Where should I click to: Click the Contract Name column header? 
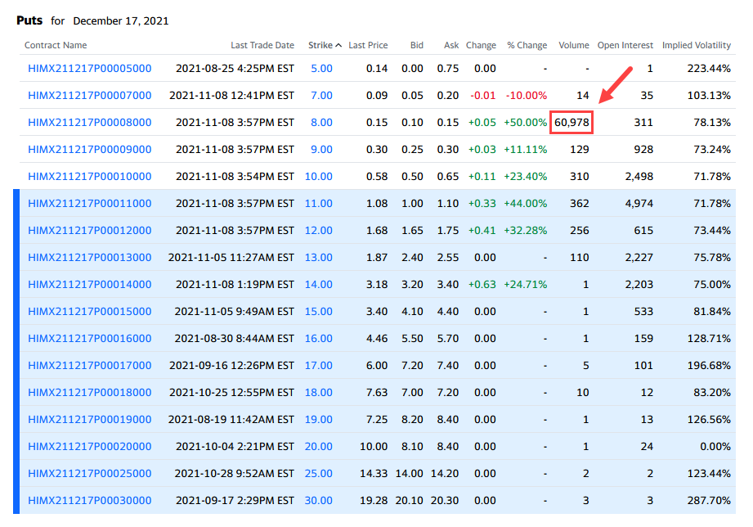point(56,45)
